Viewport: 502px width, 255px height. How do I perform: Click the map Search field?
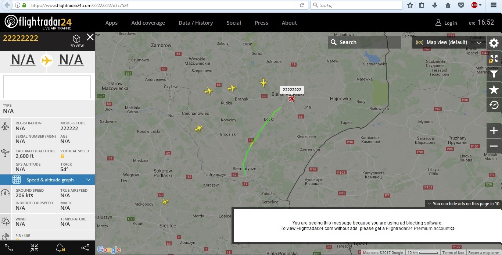click(x=364, y=42)
